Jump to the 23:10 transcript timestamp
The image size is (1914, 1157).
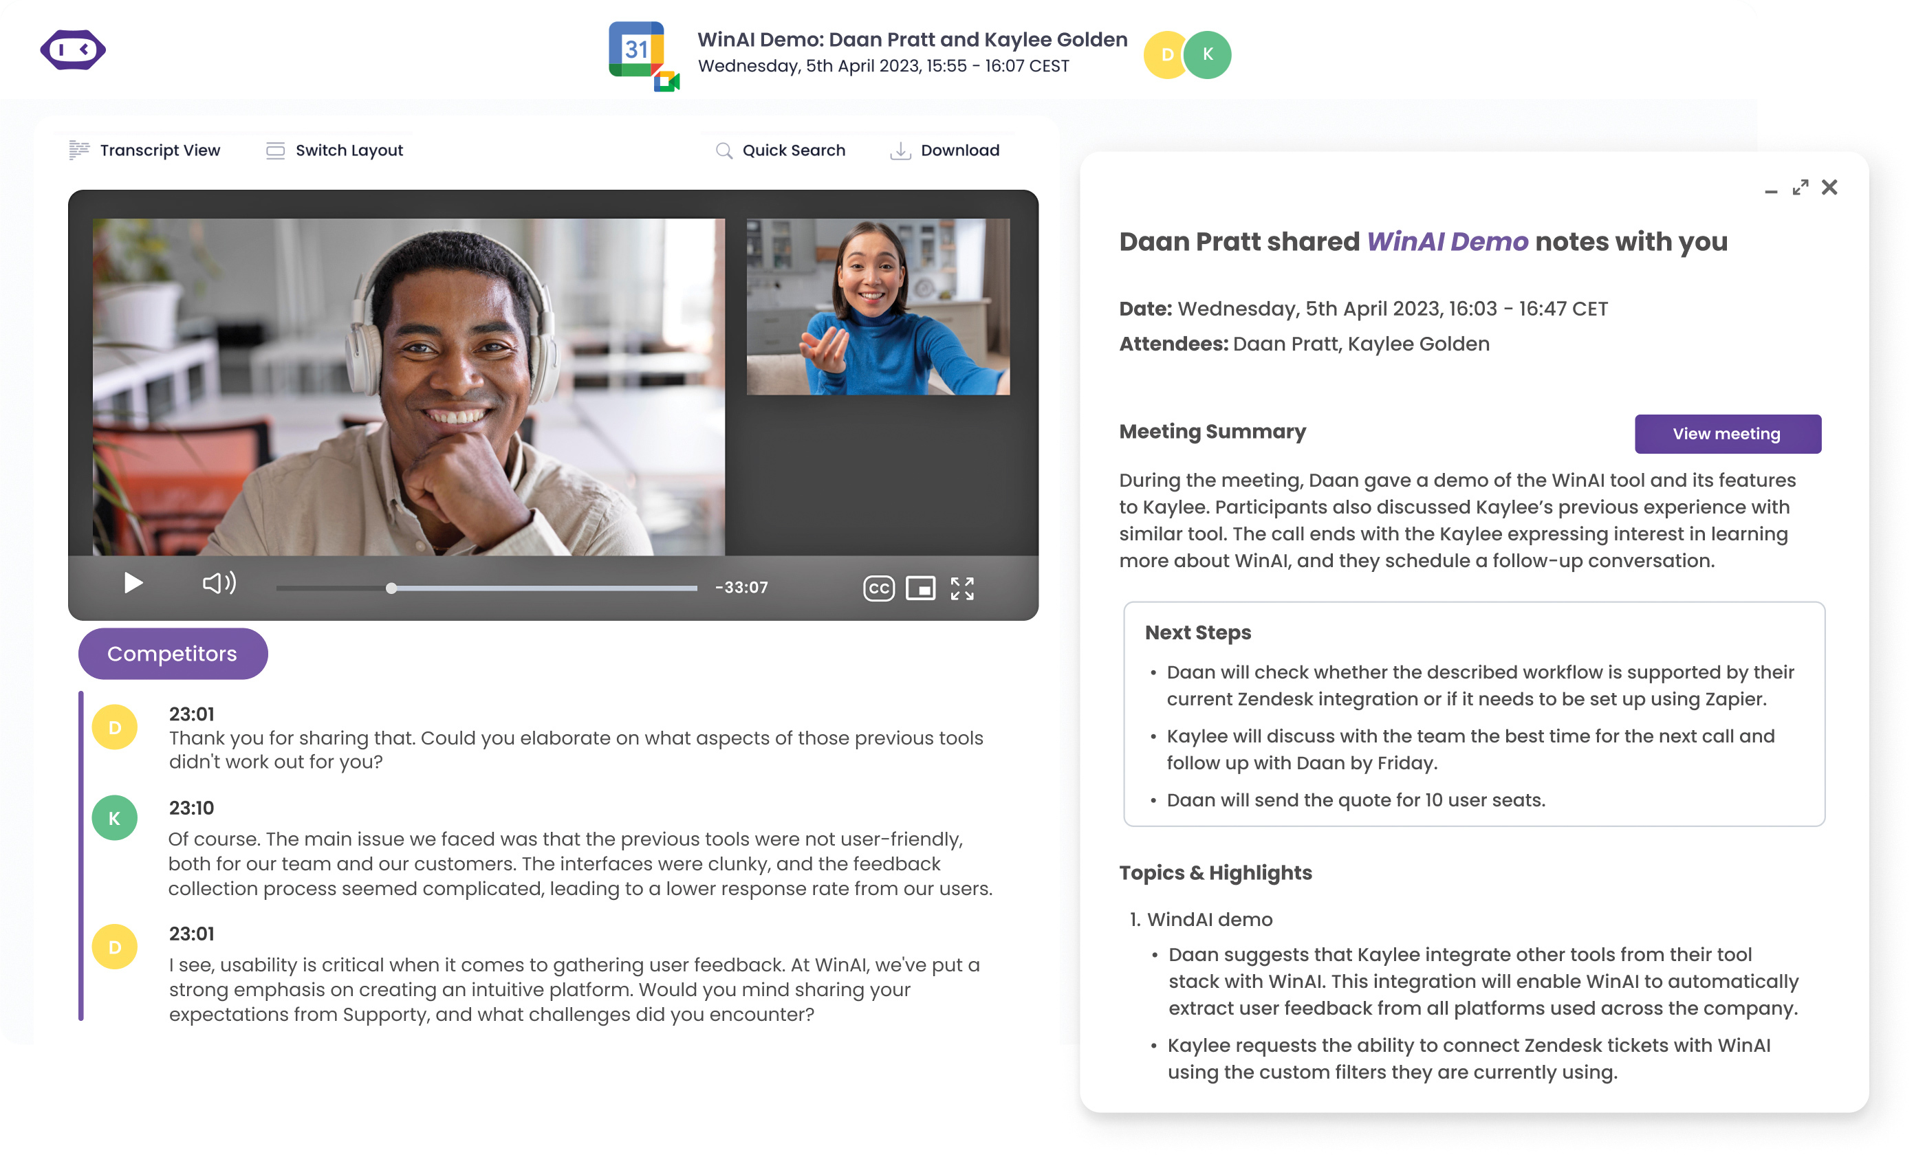coord(191,808)
